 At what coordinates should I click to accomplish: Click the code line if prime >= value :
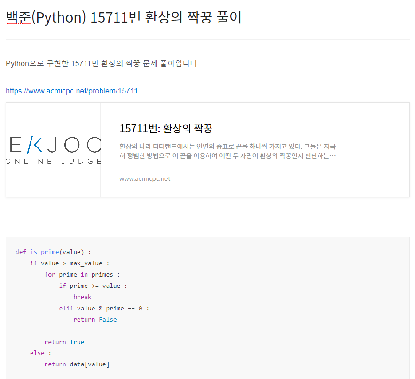click(x=93, y=286)
